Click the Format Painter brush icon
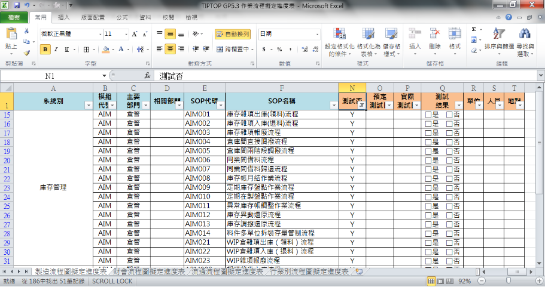The height and width of the screenshot is (287, 545). coord(27,53)
